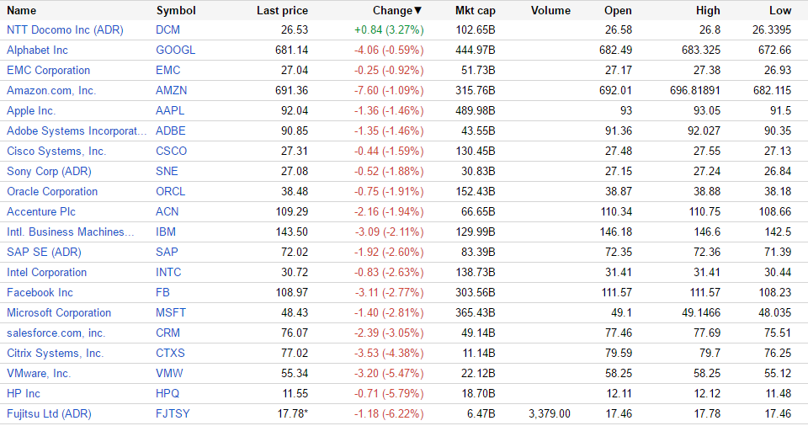The height and width of the screenshot is (426, 808).
Task: Sort by the Name column header
Action: (x=22, y=11)
